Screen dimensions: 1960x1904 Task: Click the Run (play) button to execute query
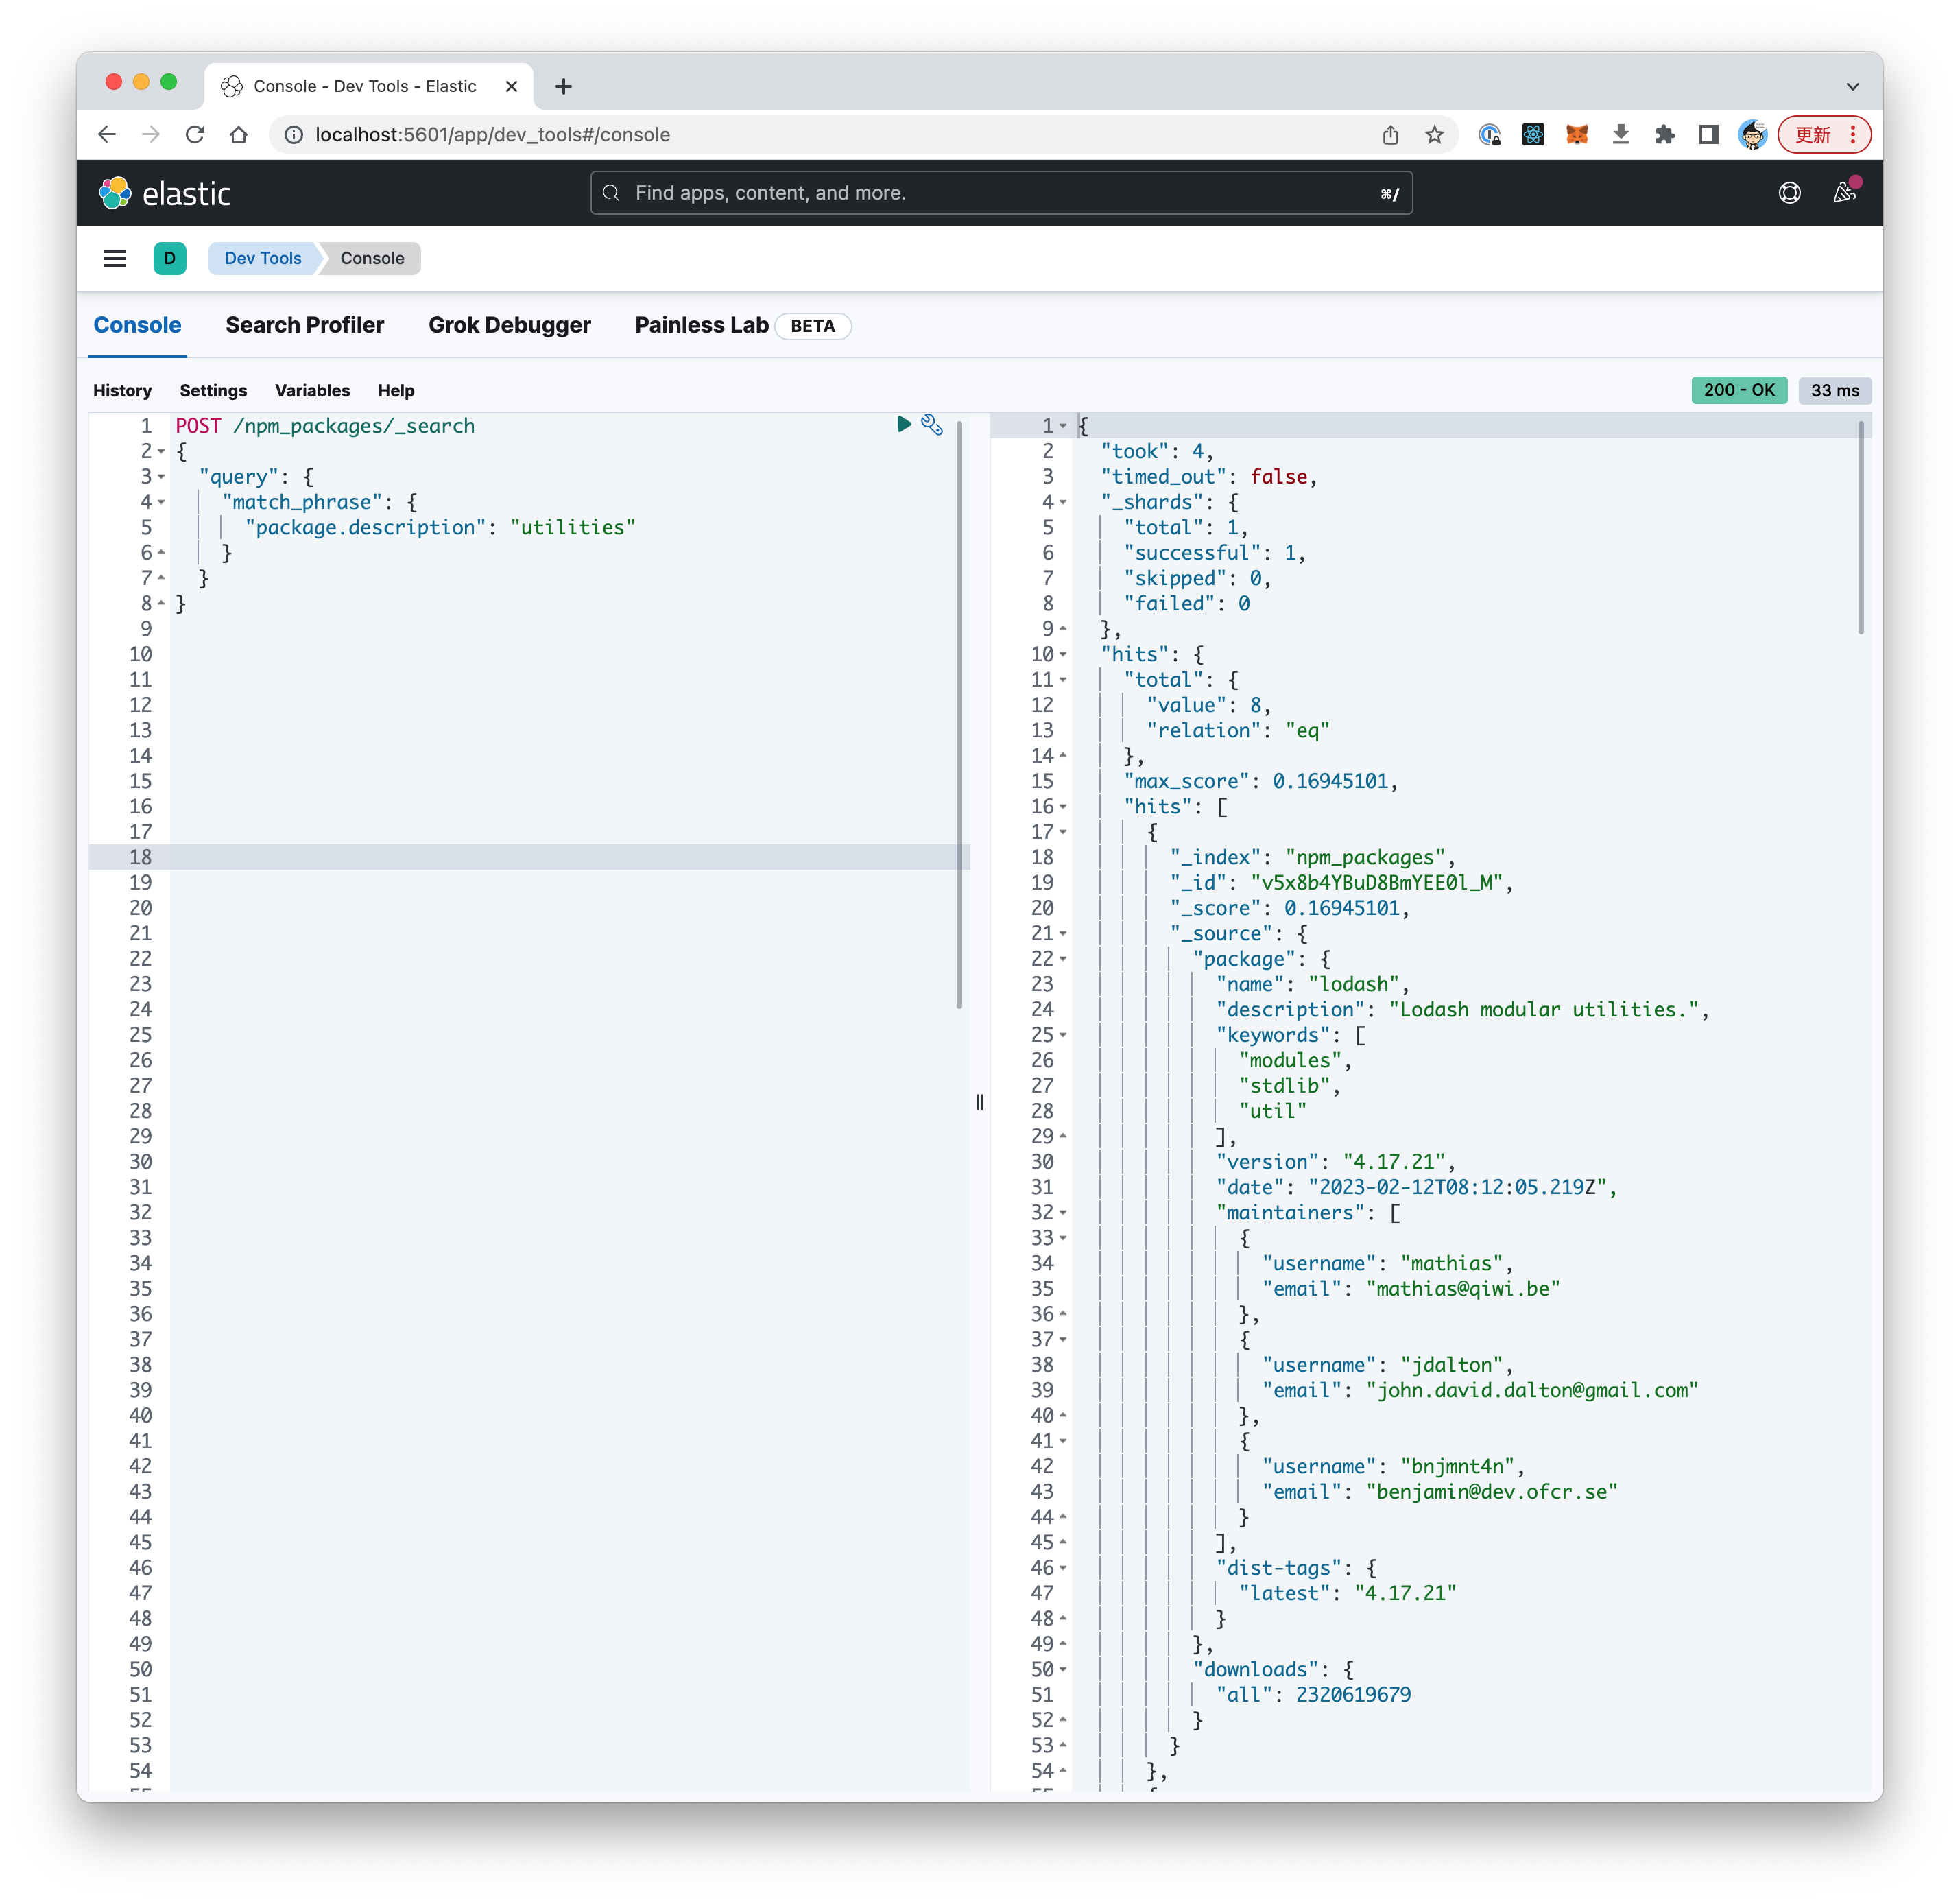tap(905, 425)
